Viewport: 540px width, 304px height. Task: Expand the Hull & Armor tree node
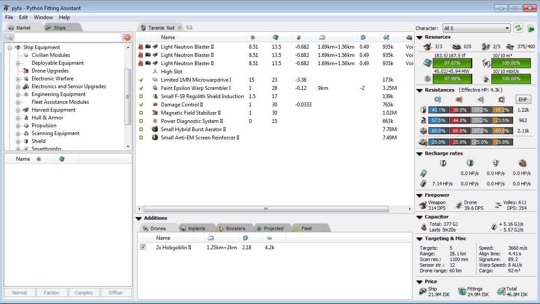18,118
